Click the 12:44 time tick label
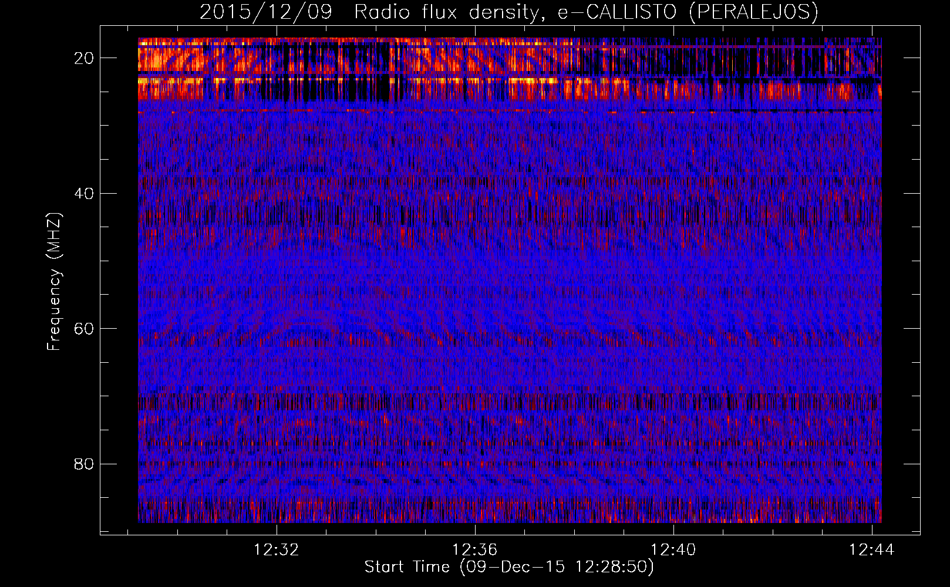The image size is (950, 587). [x=872, y=549]
